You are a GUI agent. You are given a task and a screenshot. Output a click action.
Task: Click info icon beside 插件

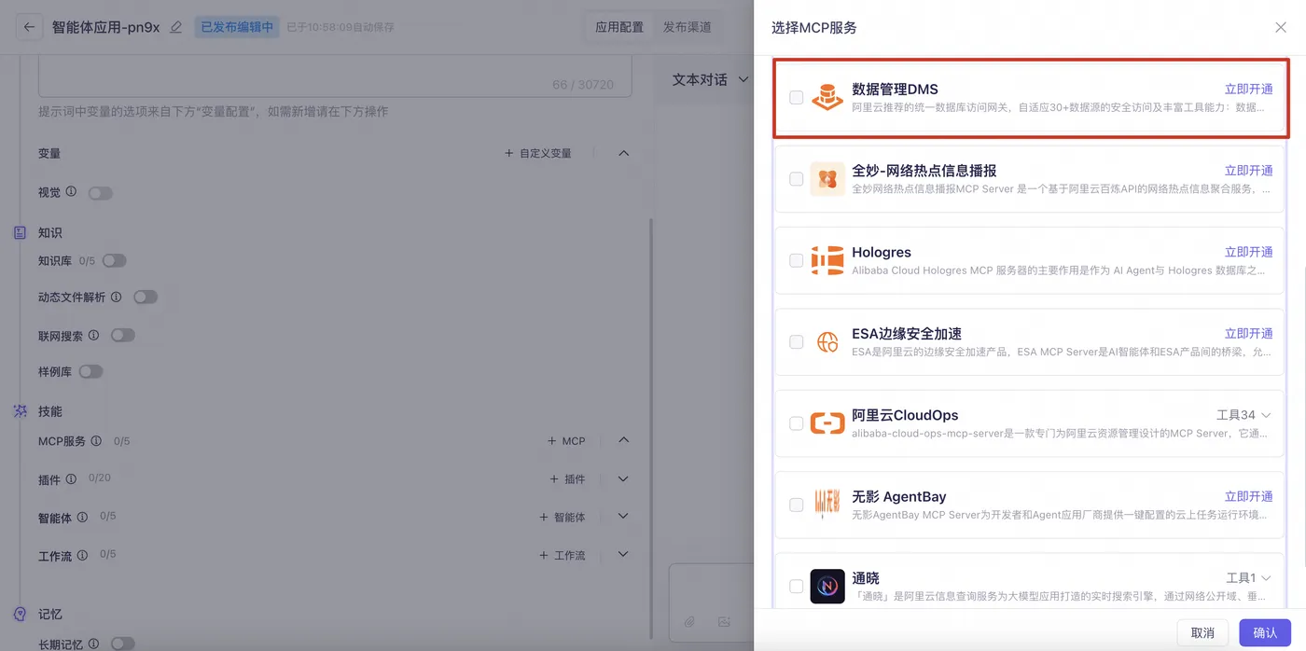(x=71, y=478)
